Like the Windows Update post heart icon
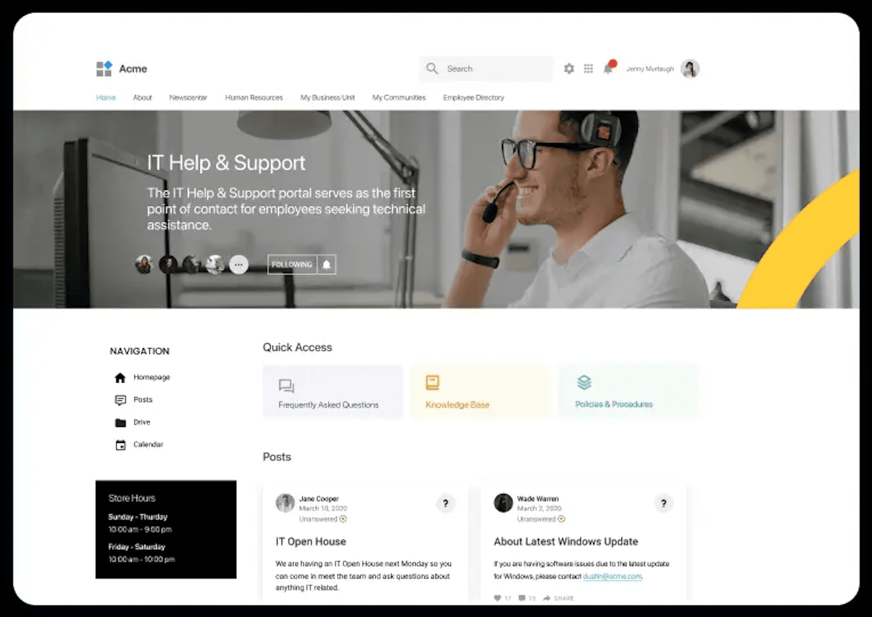Screen dimensions: 872x617 [497, 598]
